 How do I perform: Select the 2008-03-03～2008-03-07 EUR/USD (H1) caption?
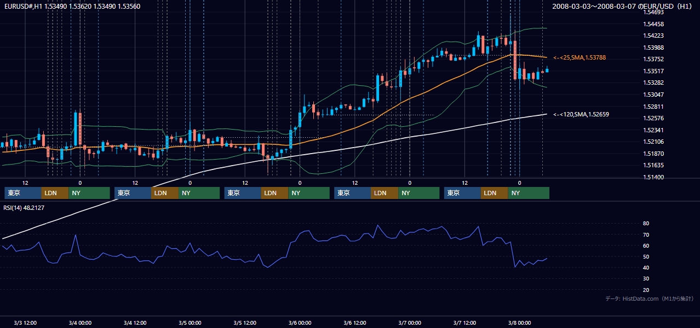coord(623,6)
